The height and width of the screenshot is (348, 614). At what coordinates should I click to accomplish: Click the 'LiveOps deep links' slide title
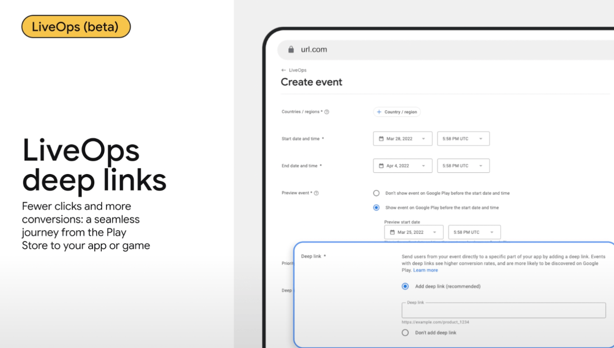point(94,165)
